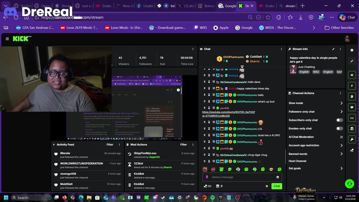The width and height of the screenshot is (359, 202).
Task: Open Copilot Chat button in browser
Action: tap(347, 17)
